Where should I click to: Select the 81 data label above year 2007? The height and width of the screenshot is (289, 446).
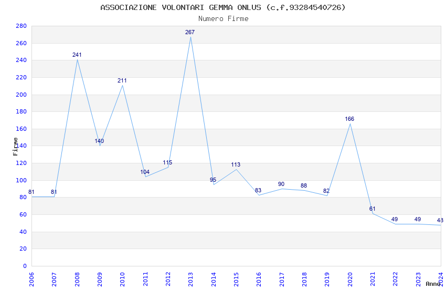pyautogui.click(x=54, y=192)
